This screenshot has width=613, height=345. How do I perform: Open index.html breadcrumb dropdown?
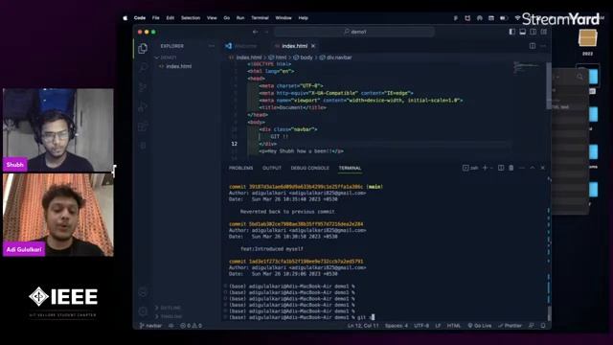(x=245, y=57)
